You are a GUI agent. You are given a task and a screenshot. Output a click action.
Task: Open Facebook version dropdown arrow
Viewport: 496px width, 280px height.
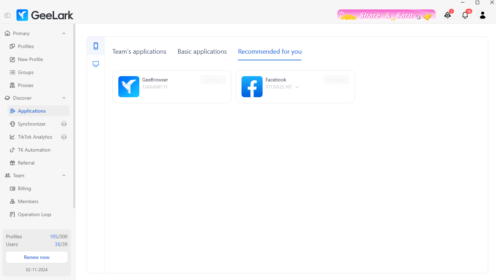coord(297,87)
